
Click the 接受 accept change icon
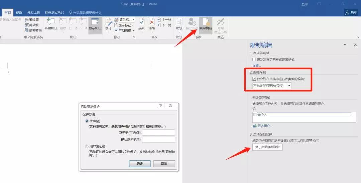pyautogui.click(x=142, y=22)
